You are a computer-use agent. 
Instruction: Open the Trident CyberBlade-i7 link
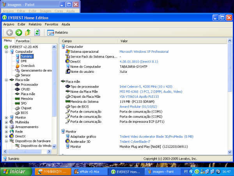pos(135,142)
